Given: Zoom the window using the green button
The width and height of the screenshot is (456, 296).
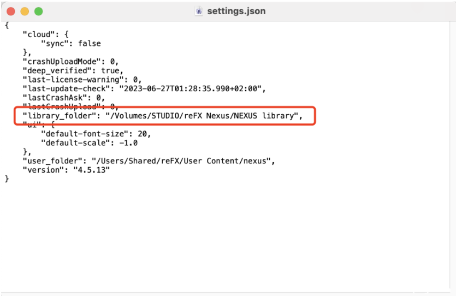Looking at the screenshot, I should (38, 11).
